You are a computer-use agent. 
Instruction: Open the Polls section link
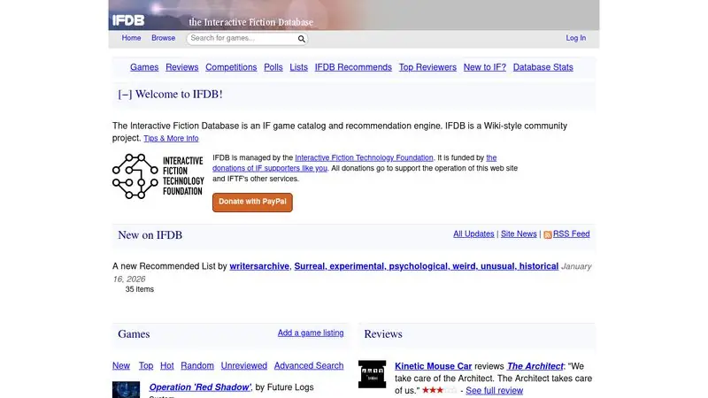tap(273, 67)
